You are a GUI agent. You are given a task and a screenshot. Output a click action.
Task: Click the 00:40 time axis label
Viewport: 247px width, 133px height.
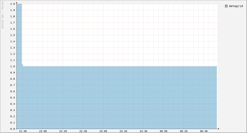(x=204, y=131)
